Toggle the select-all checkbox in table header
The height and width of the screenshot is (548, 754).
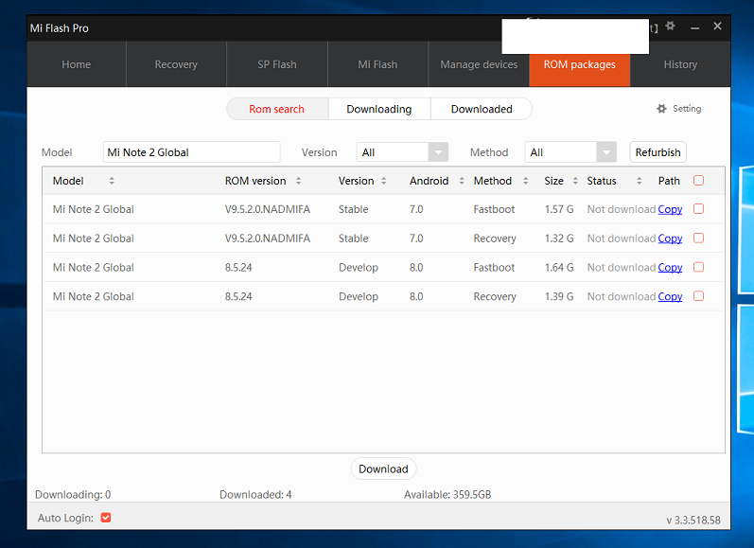[x=698, y=181]
